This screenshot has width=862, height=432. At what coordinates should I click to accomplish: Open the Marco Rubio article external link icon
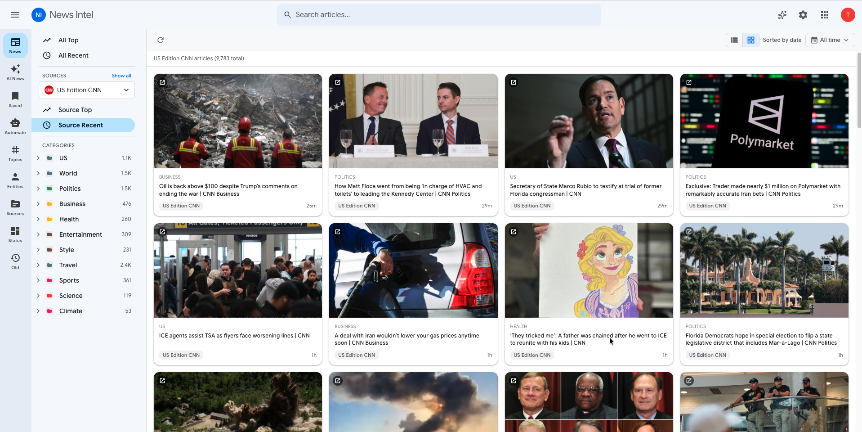click(514, 82)
